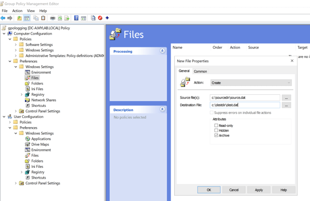
Task: Click the blue plus Add New icon
Action: coord(107,18)
